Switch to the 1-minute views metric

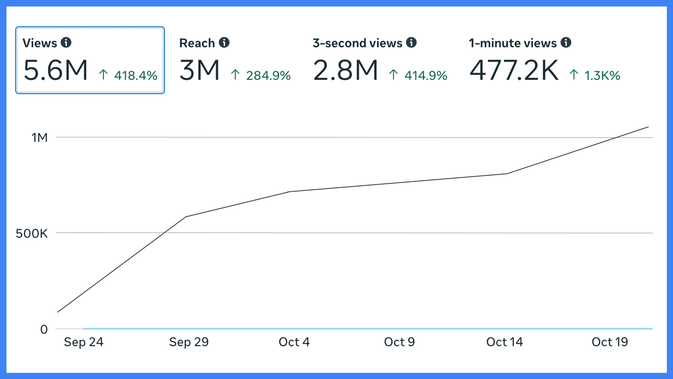coord(512,43)
